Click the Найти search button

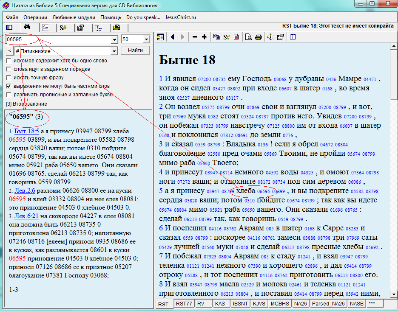point(135,50)
